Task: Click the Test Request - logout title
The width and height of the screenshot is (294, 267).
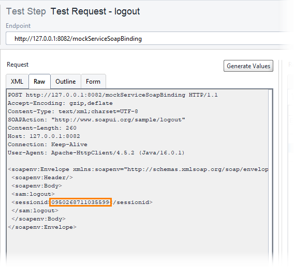Action: [95, 11]
